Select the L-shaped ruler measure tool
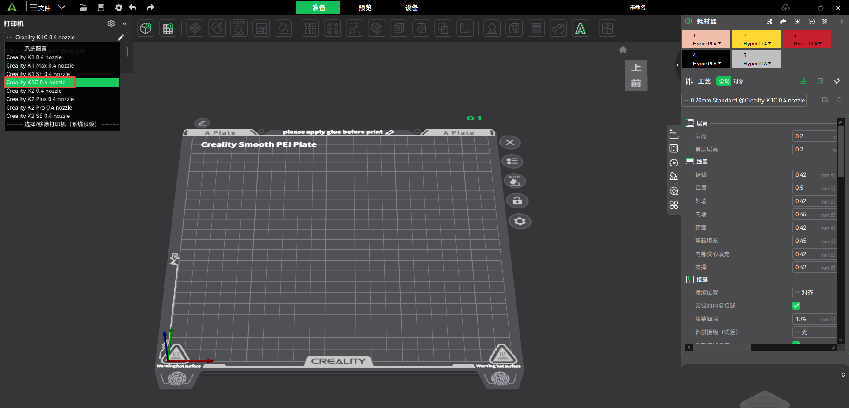 point(465,29)
